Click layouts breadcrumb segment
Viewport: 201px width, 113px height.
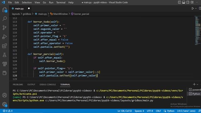[x=16, y=14]
